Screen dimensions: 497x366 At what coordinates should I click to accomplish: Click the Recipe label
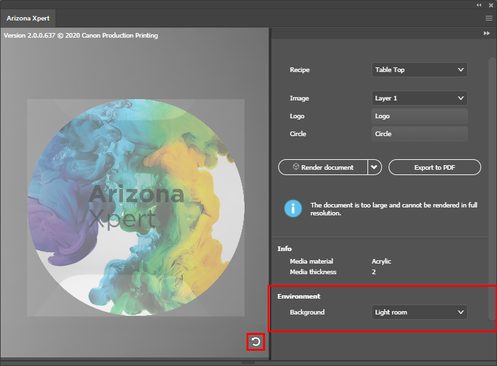pyautogui.click(x=299, y=70)
